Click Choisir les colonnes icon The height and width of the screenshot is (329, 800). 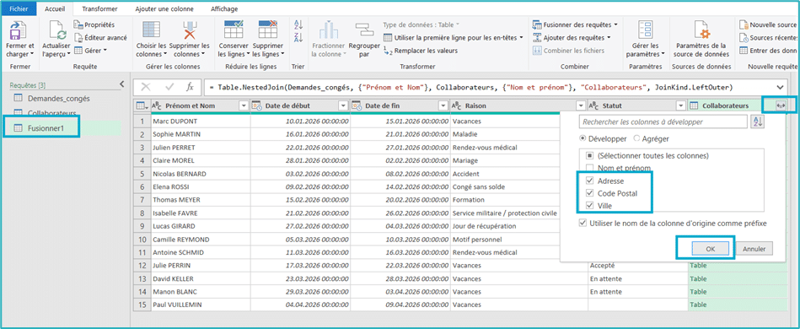coord(151,30)
